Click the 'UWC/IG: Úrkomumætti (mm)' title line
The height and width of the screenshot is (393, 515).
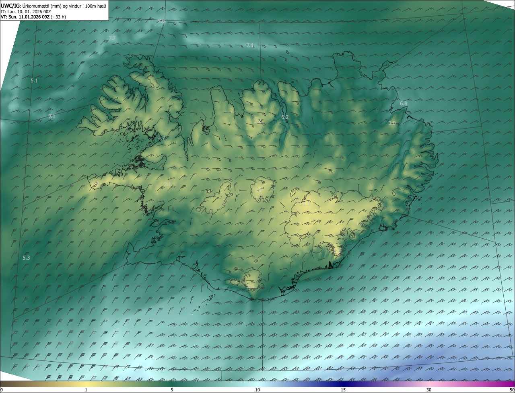[54, 5]
